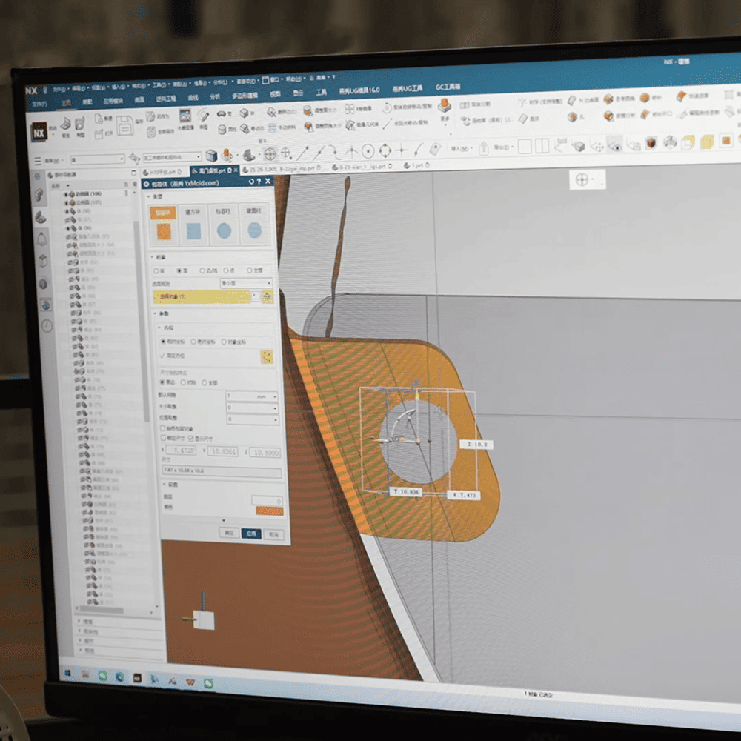
Task: Select the 对象坐标 radio button
Action: [x=224, y=342]
